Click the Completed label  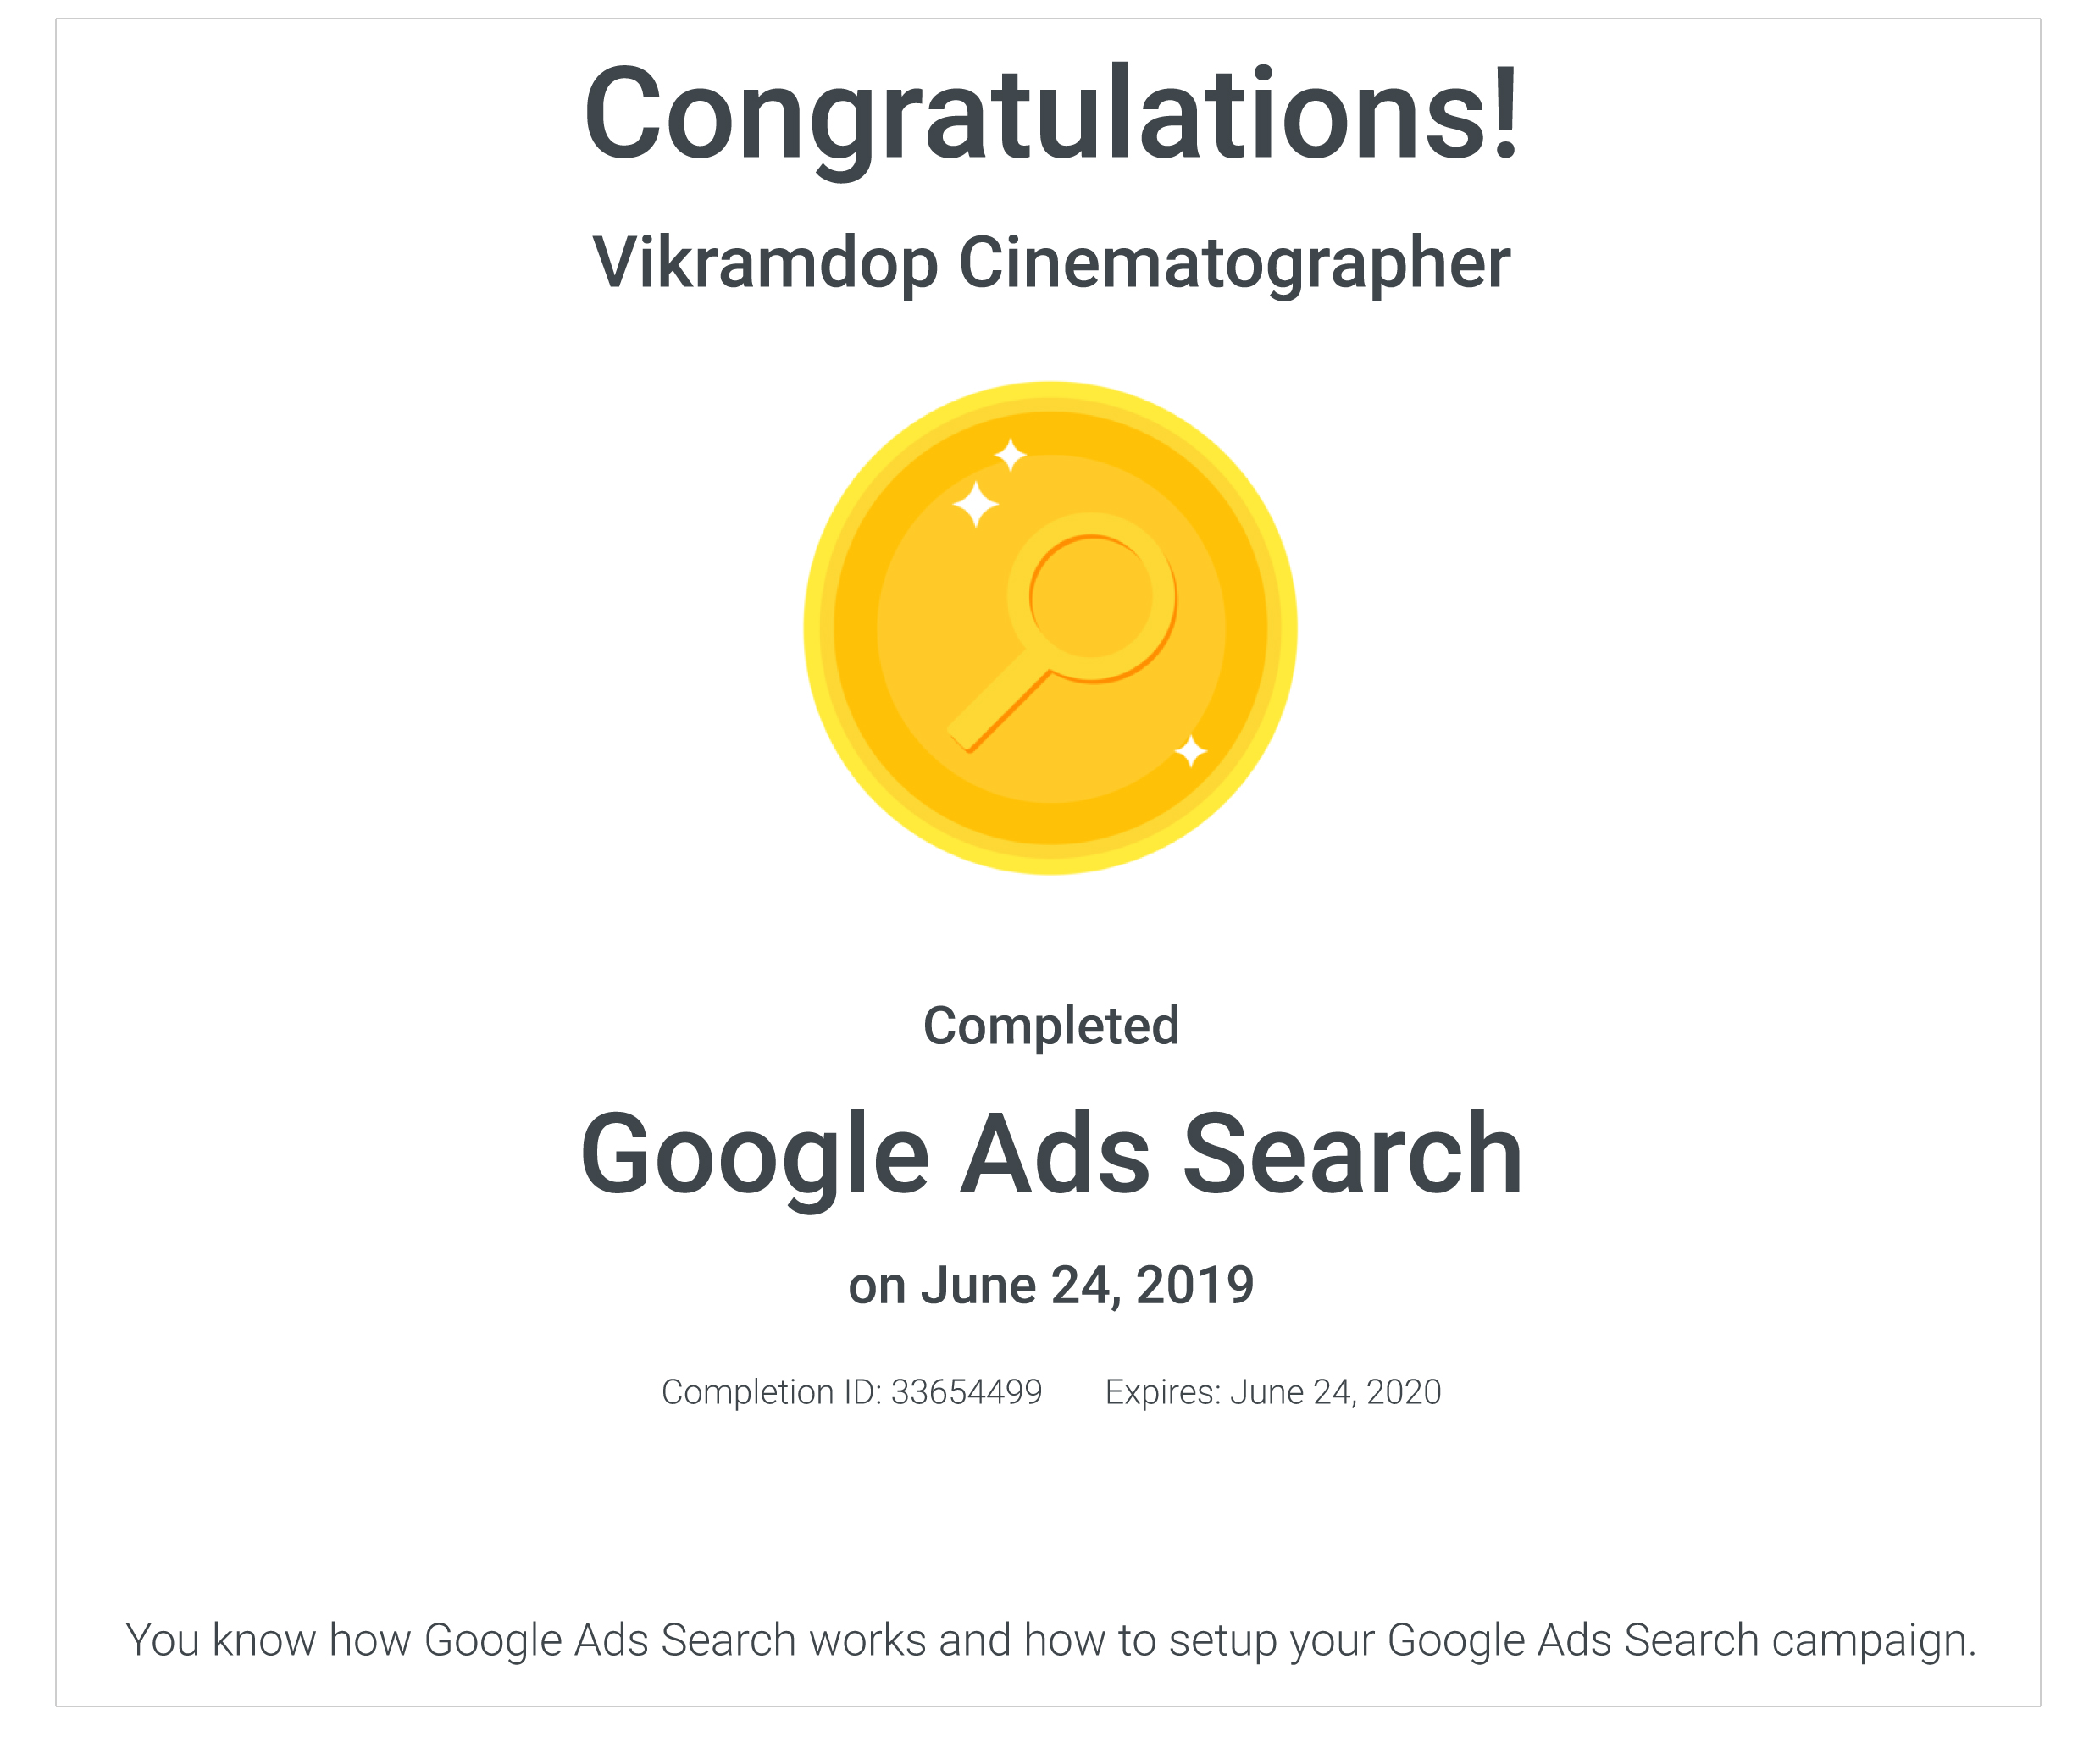[x=1051, y=1026]
